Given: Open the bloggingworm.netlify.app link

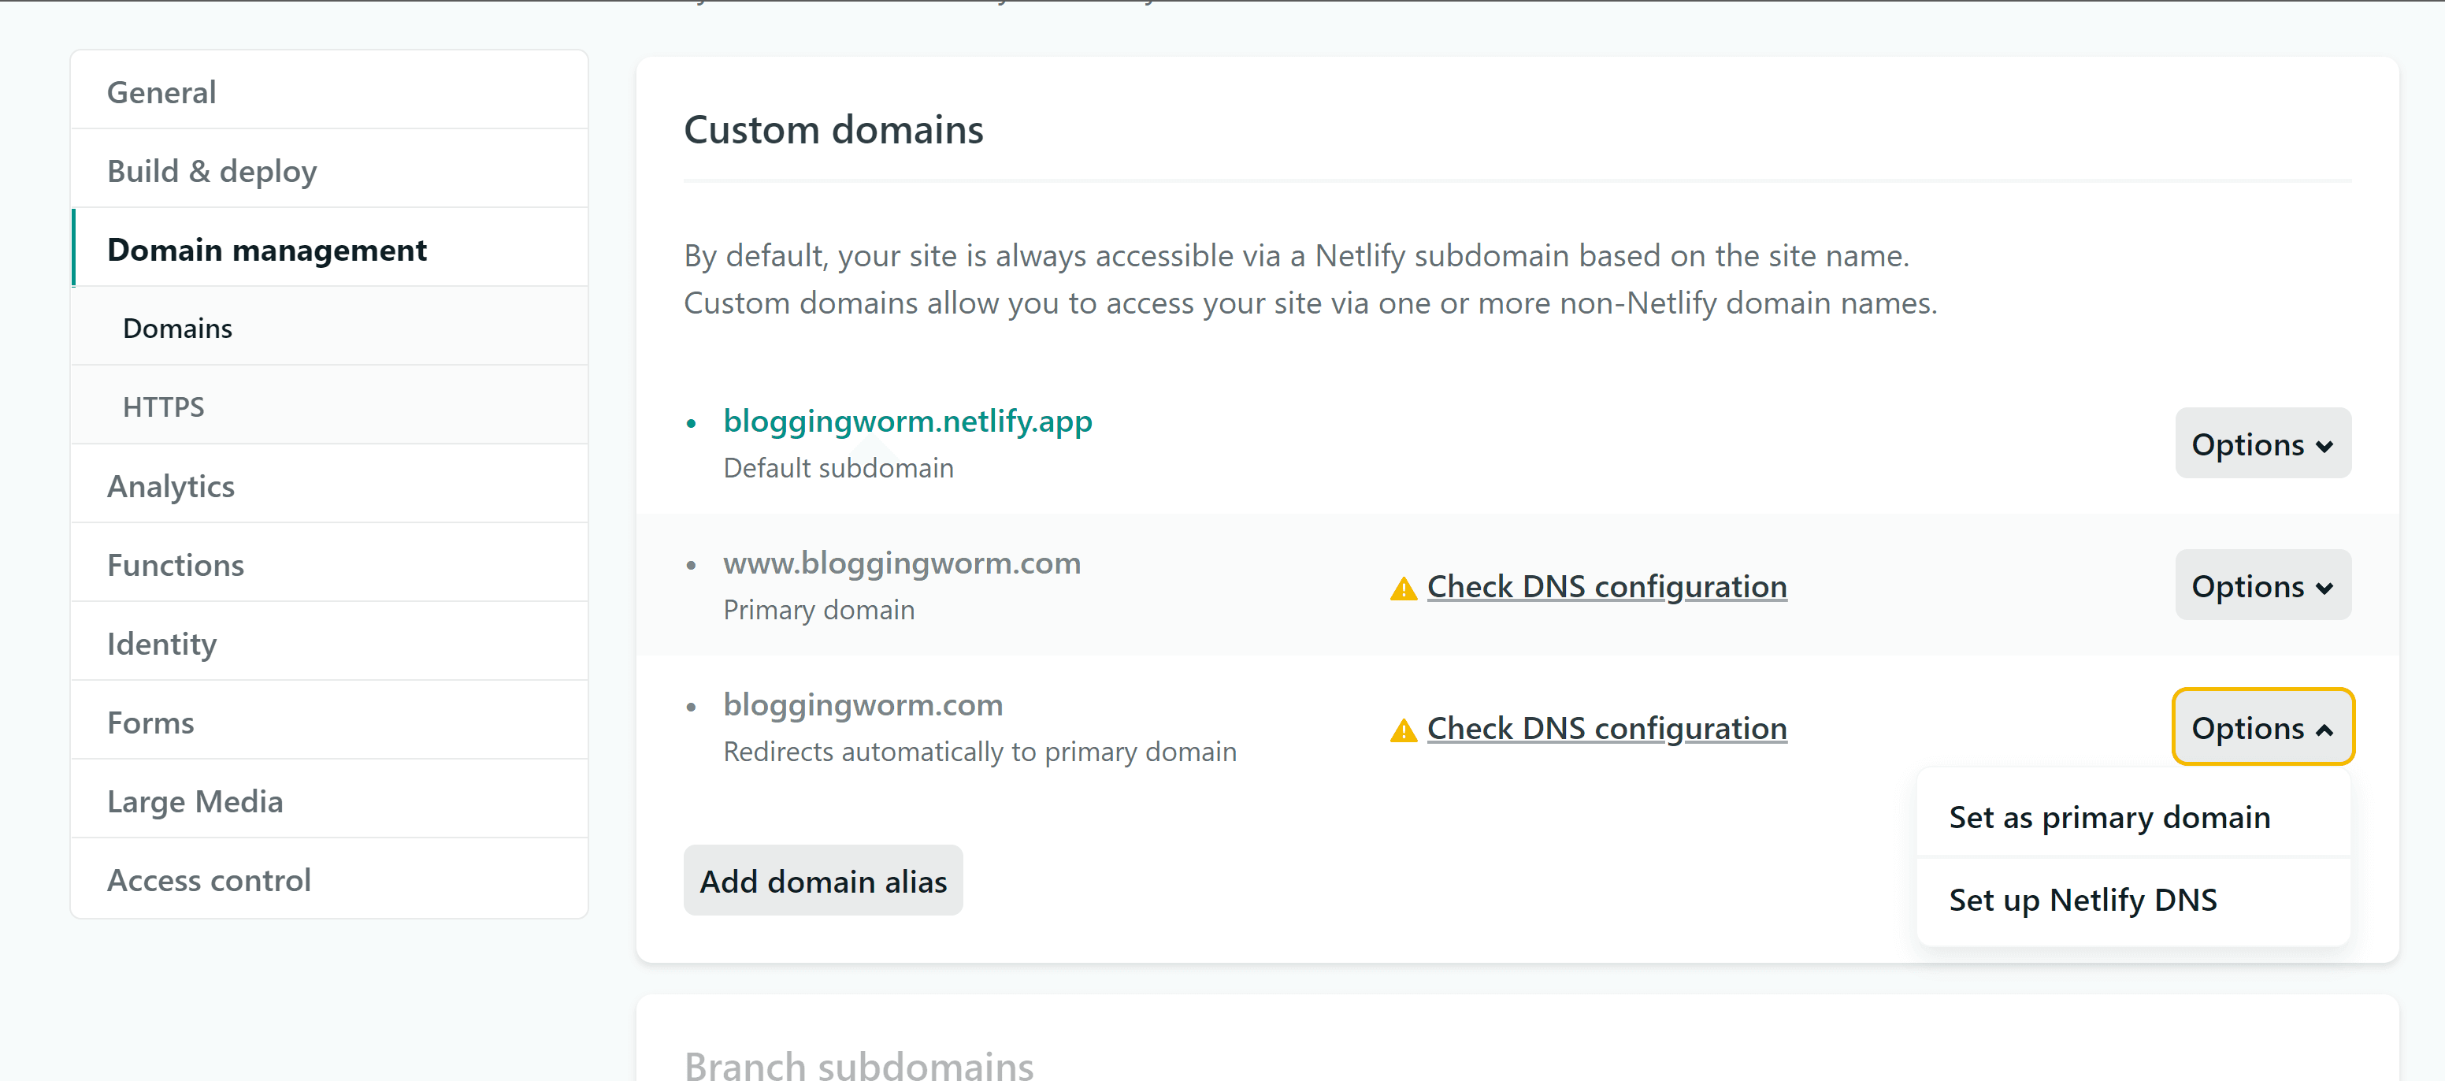Looking at the screenshot, I should 907,421.
